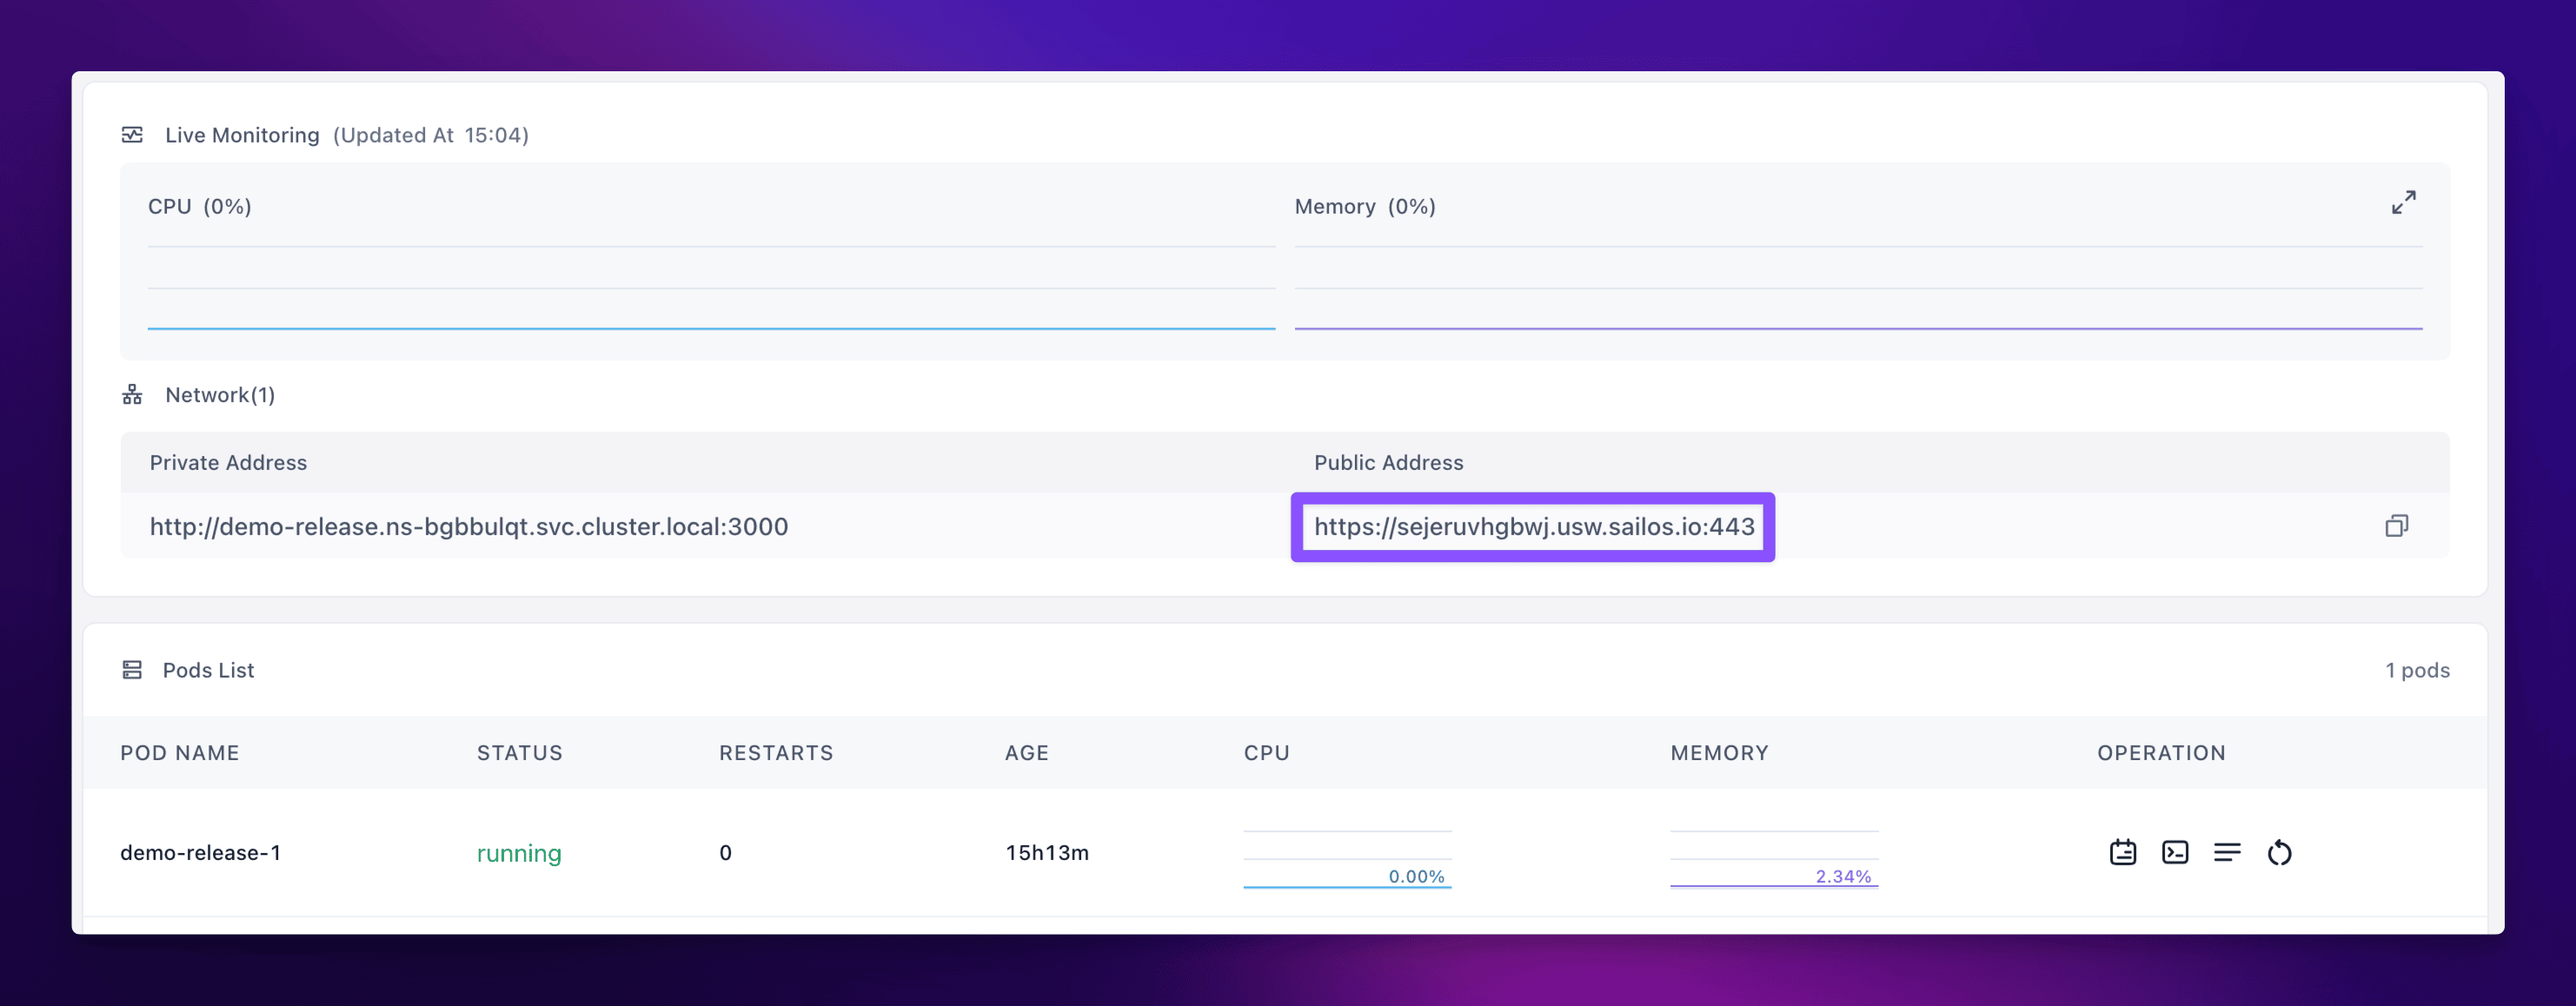Click the Live Monitoring chart icon

(x=132, y=135)
